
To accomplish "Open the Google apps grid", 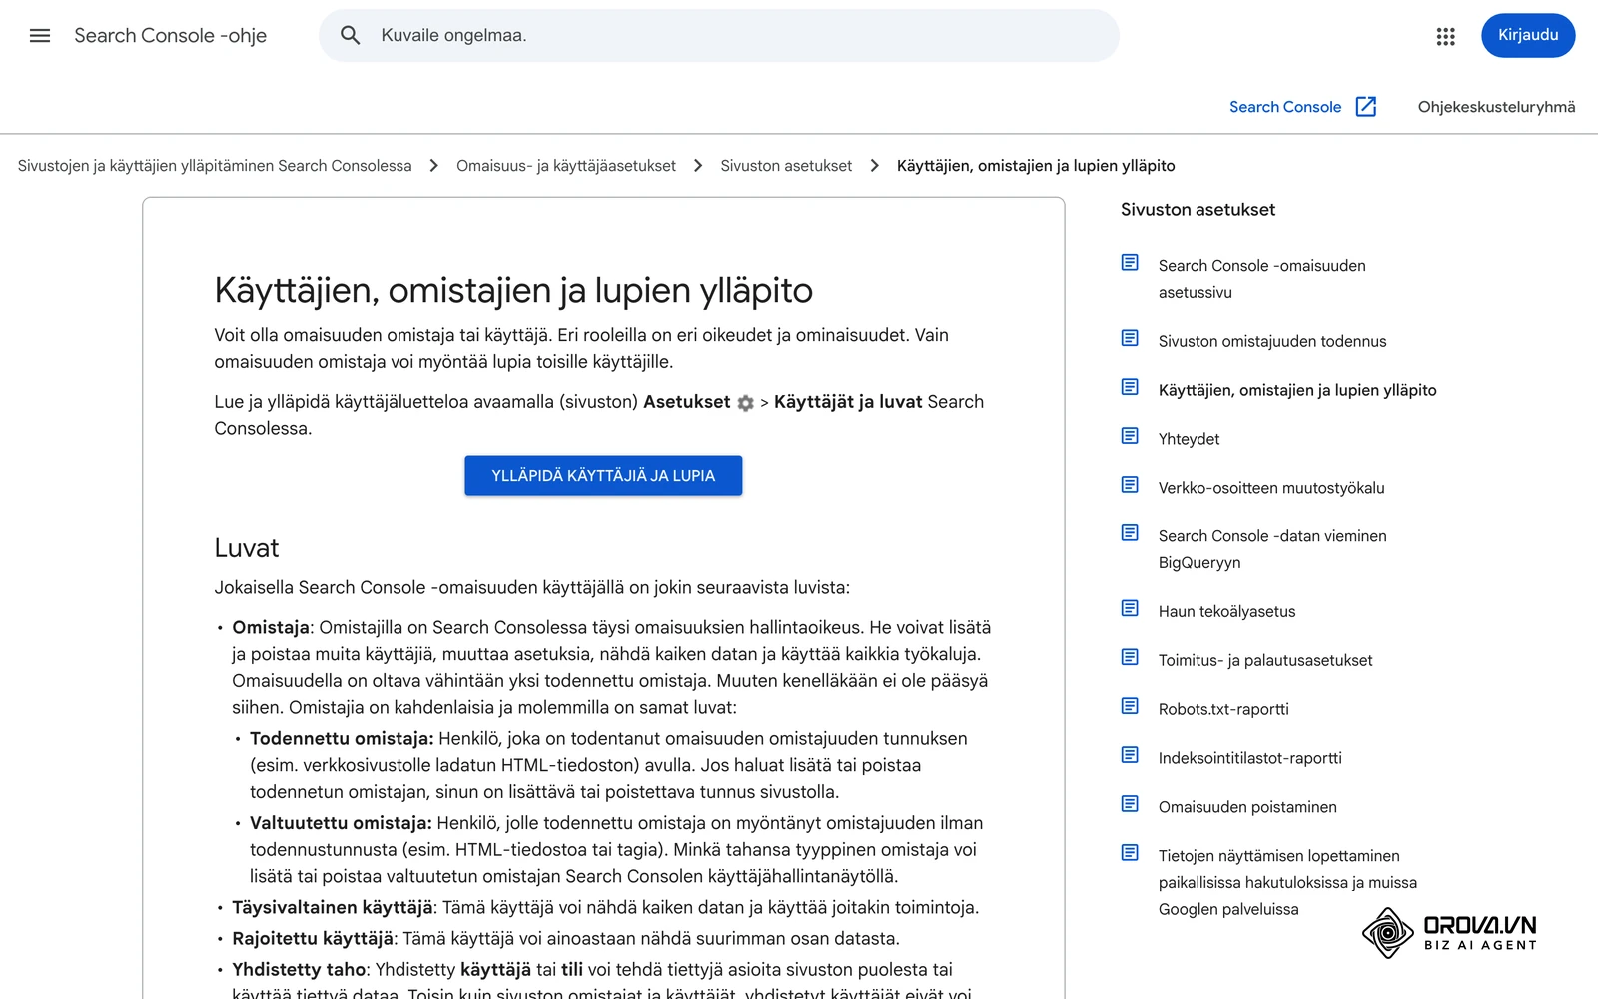I will click(x=1445, y=36).
